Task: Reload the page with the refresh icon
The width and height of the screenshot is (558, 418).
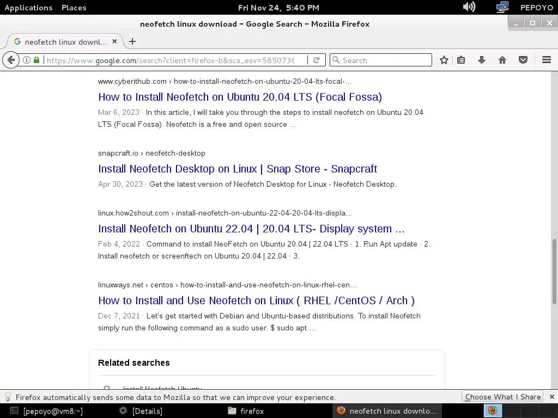Action: point(317,60)
